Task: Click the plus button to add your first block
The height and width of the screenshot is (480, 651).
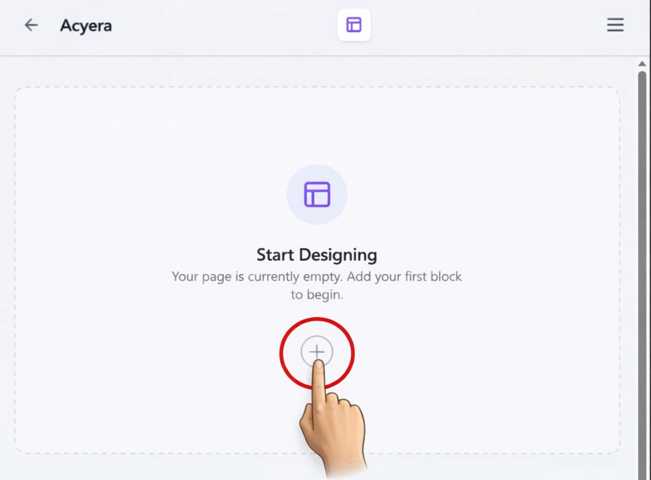Action: click(317, 352)
